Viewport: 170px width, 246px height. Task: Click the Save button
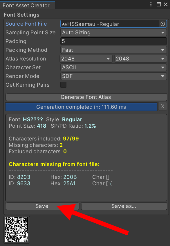(x=42, y=206)
